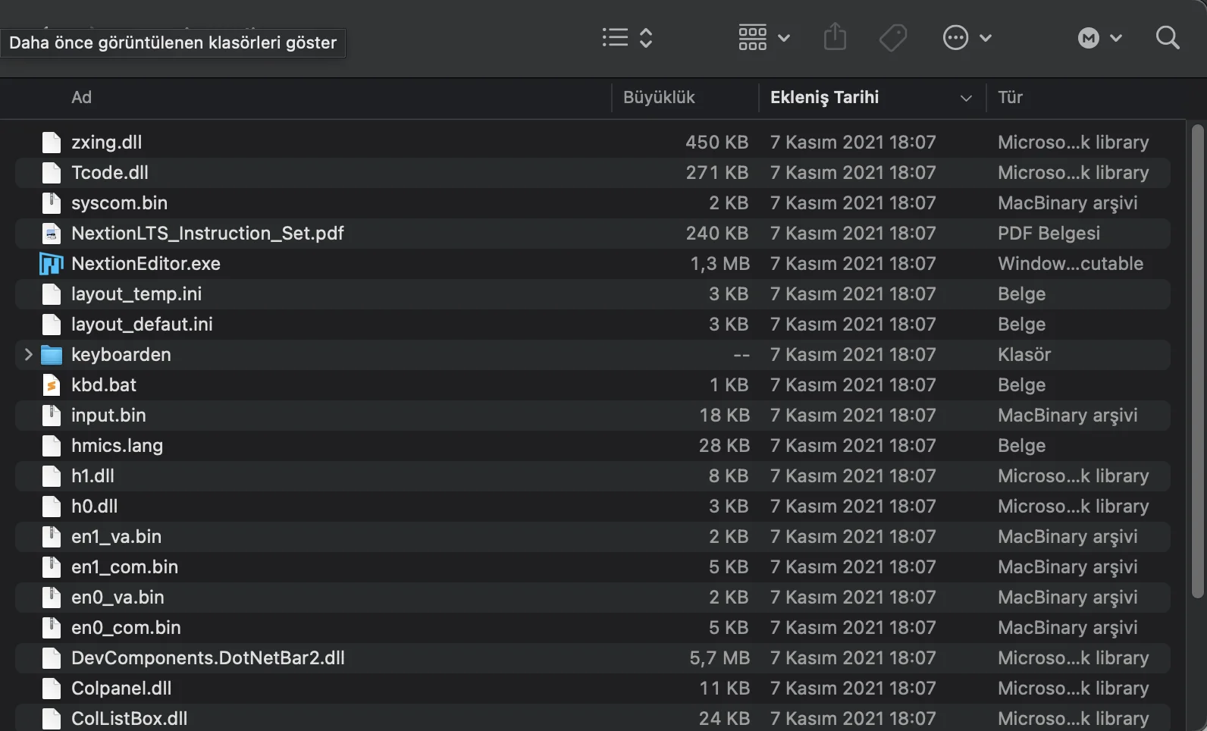Click the 271 KB size value

716,172
